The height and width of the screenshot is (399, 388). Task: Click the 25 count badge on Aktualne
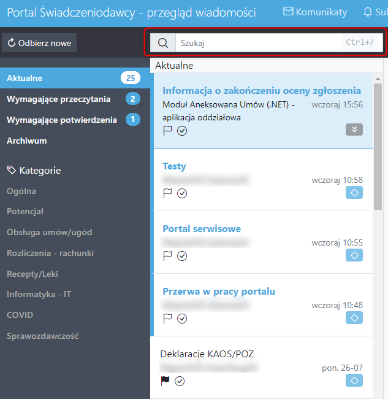pos(131,78)
